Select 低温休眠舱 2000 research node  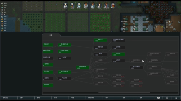click(154, 61)
